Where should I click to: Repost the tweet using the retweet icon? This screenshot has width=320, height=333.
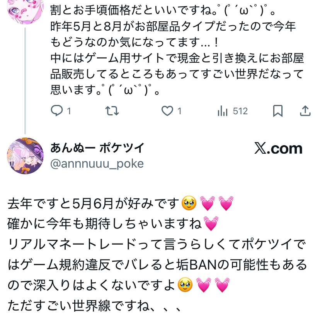(112, 112)
